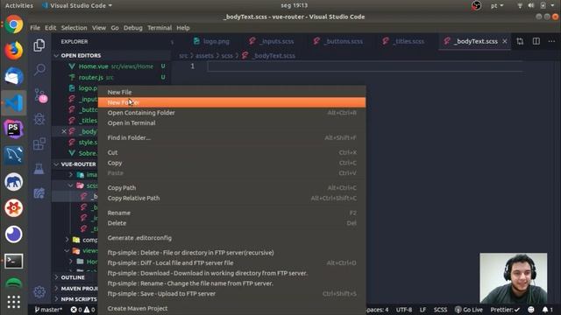561x315 pixels.
Task: Select Create Maven Project
Action: click(231, 308)
